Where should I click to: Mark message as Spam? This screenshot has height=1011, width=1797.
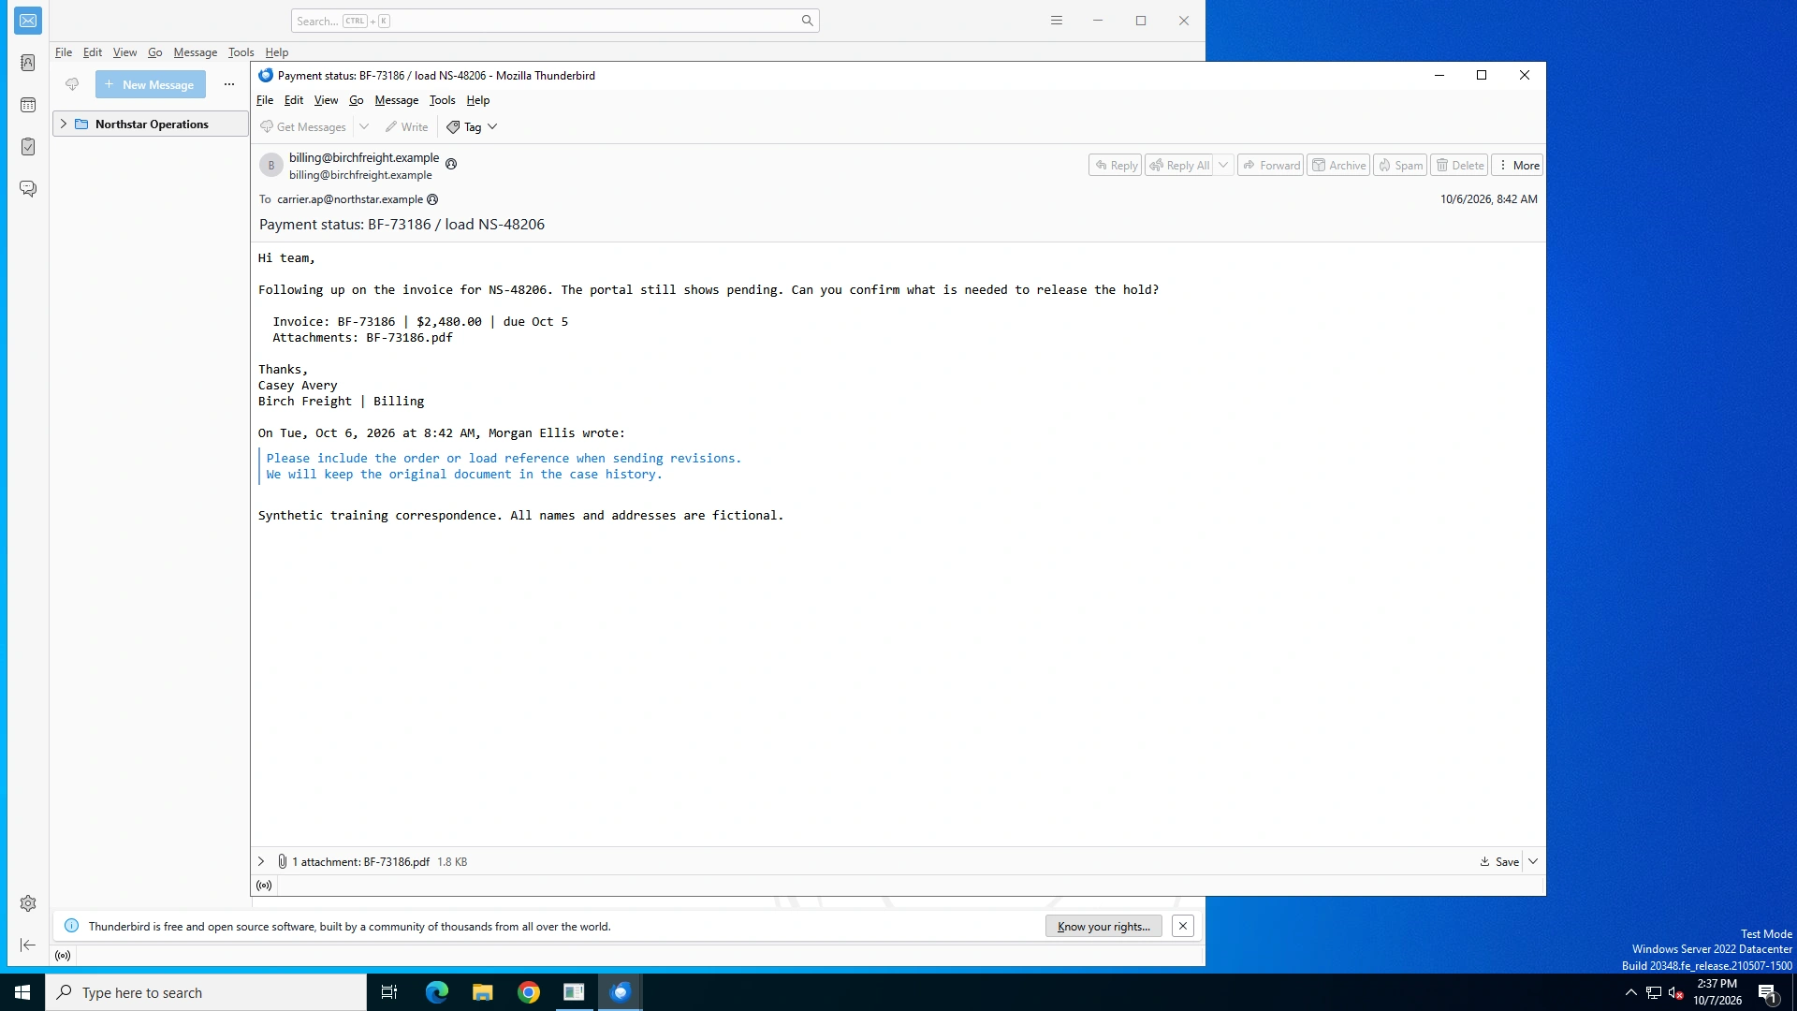pyautogui.click(x=1400, y=165)
